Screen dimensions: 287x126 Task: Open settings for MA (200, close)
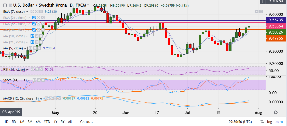click(38, 30)
